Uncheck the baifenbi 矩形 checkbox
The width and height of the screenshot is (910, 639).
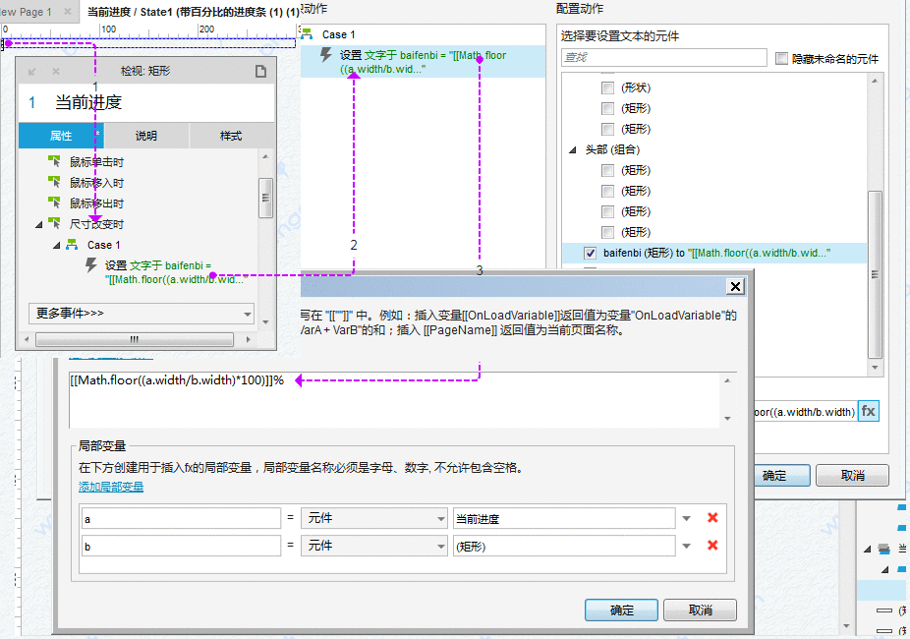pyautogui.click(x=591, y=253)
